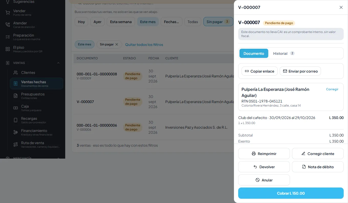Screen dimensions: 348x203
Task: Click the Vender shopping cart icon
Action: click(x=8, y=13)
